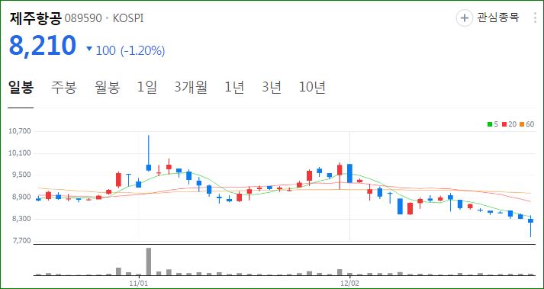Click the red 20-day moving average legend
544x289 pixels.
(x=510, y=124)
